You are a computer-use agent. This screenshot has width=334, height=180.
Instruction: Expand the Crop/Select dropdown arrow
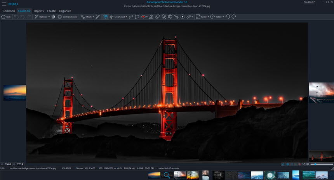(126, 17)
